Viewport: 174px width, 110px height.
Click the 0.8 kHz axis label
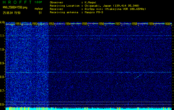point(2,77)
